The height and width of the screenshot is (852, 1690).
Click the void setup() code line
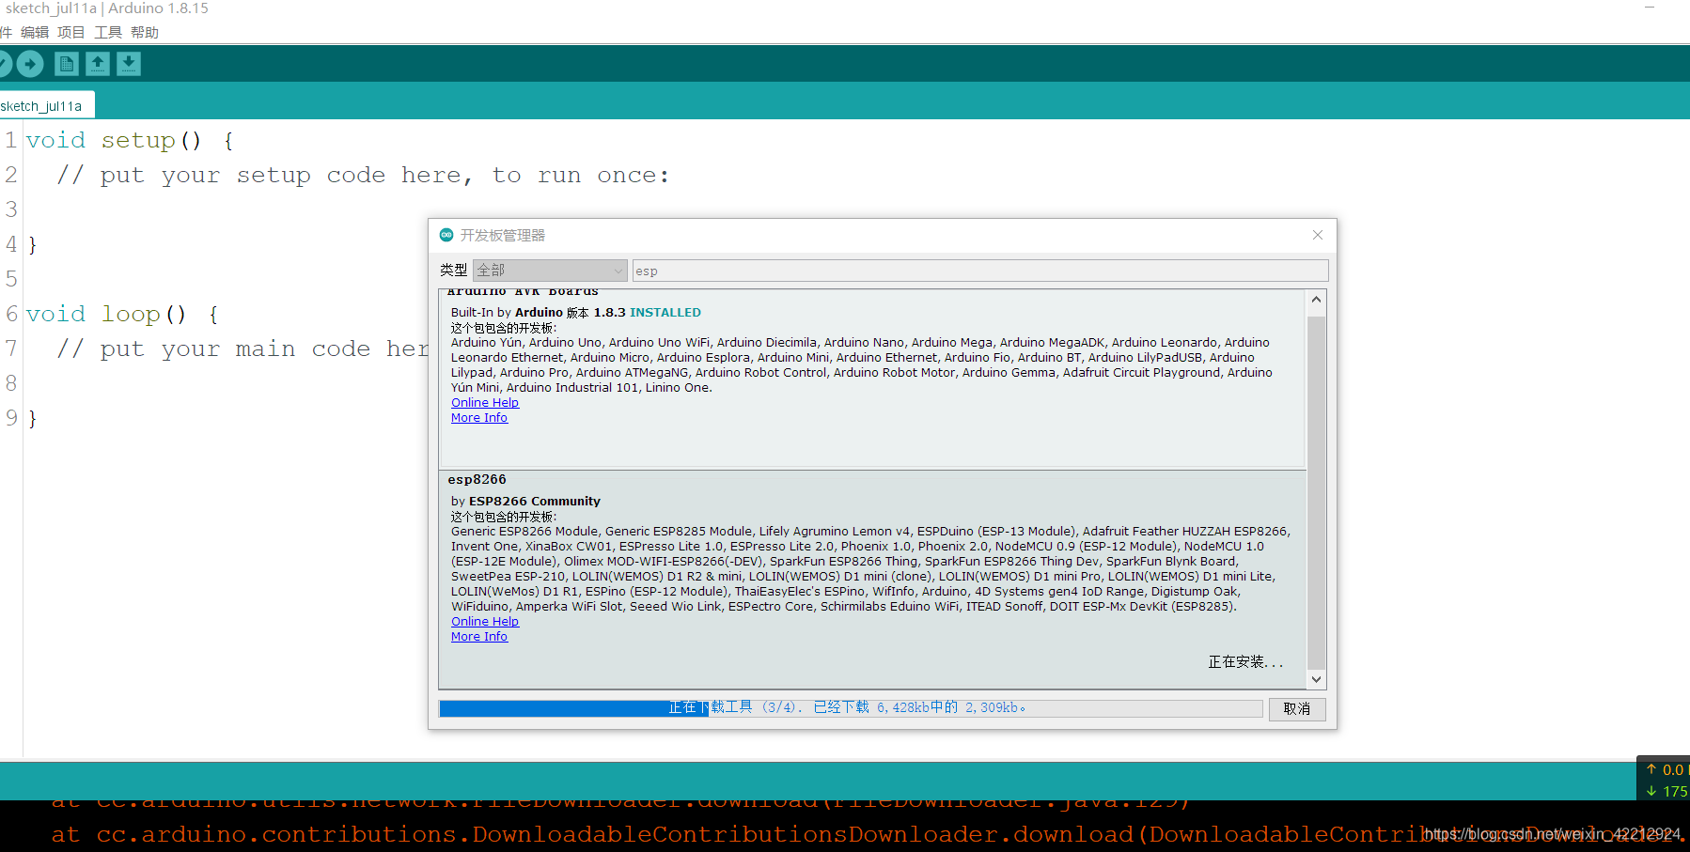coord(130,141)
